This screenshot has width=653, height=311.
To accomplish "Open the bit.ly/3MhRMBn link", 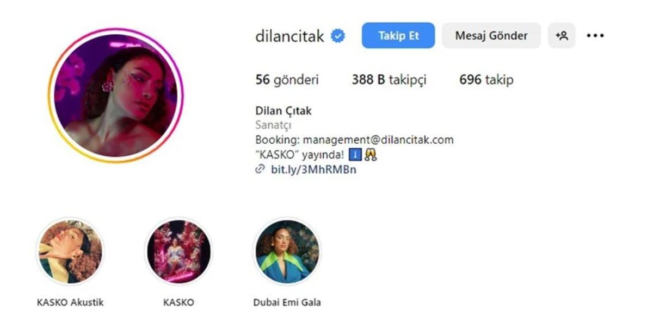I will point(313,169).
